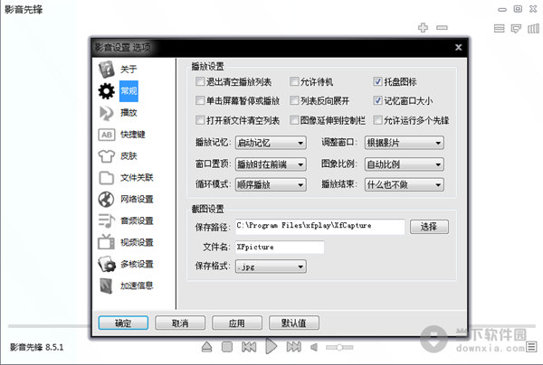Click the 取消 button
This screenshot has height=365, width=543.
[x=180, y=323]
